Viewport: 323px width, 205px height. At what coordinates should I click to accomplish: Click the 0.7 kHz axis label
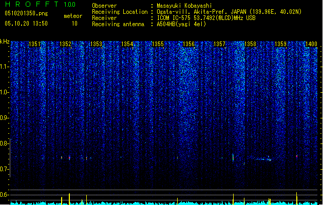(5, 169)
